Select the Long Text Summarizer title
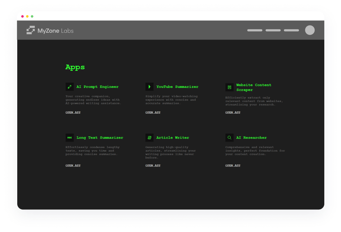 (x=100, y=138)
